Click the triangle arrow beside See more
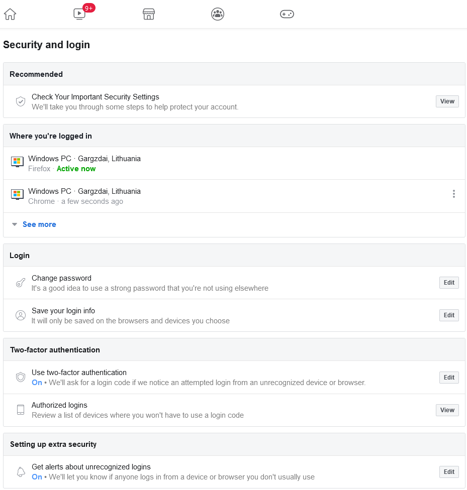The image size is (467, 490). point(15,224)
